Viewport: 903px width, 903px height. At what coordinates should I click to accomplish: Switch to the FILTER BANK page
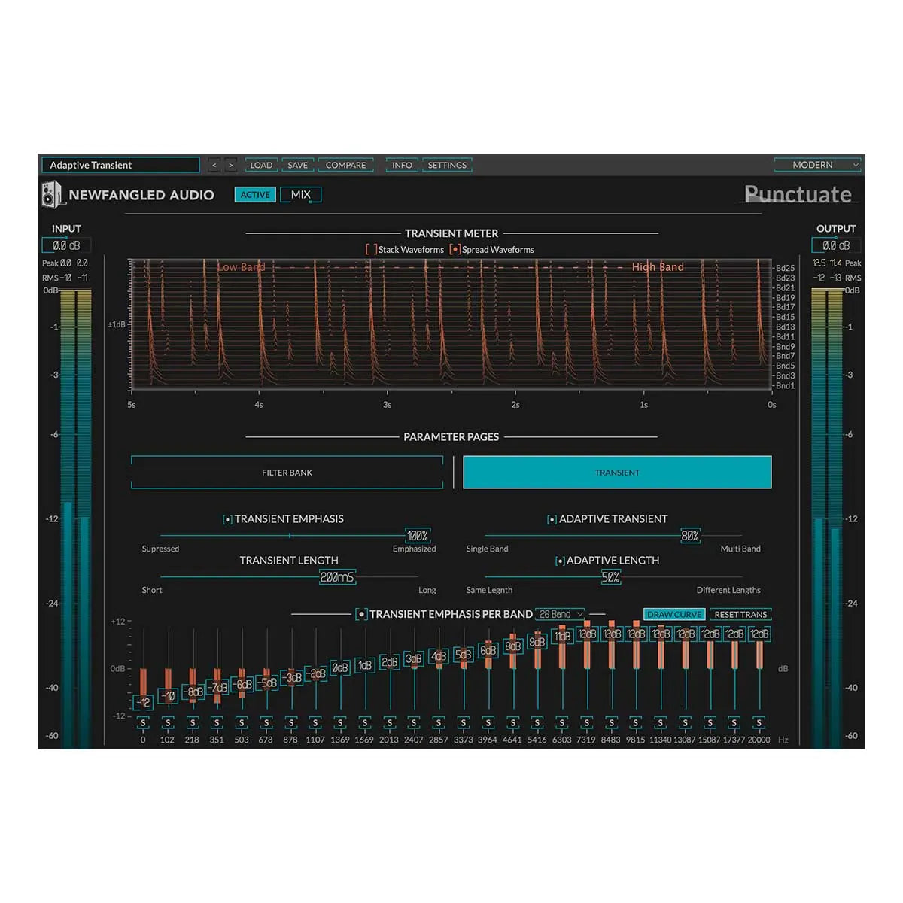click(x=287, y=472)
